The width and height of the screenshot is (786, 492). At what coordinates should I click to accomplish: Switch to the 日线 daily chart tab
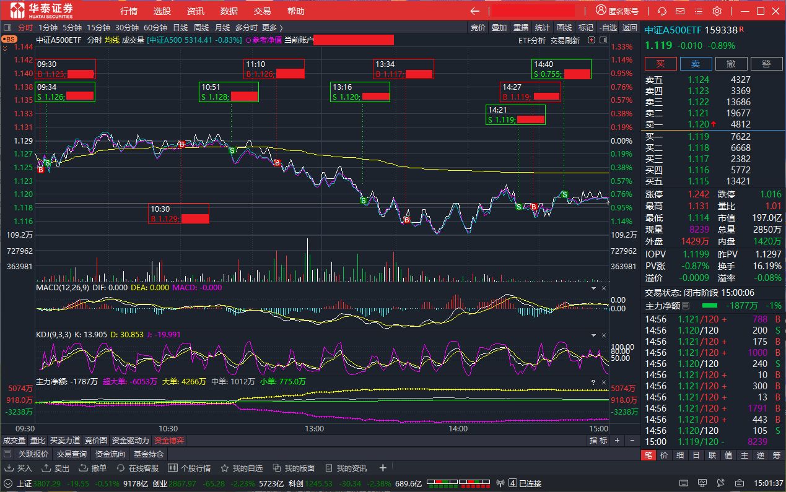tap(180, 27)
